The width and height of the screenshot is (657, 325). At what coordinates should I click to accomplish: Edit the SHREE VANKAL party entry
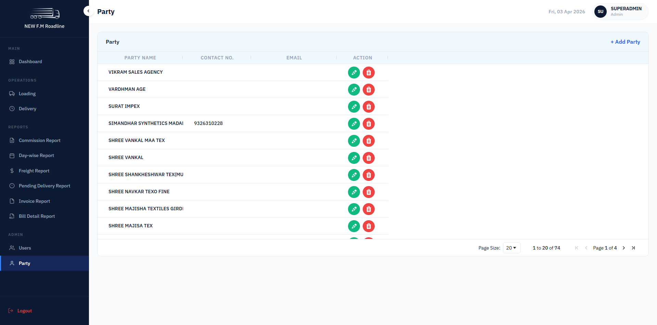354,158
